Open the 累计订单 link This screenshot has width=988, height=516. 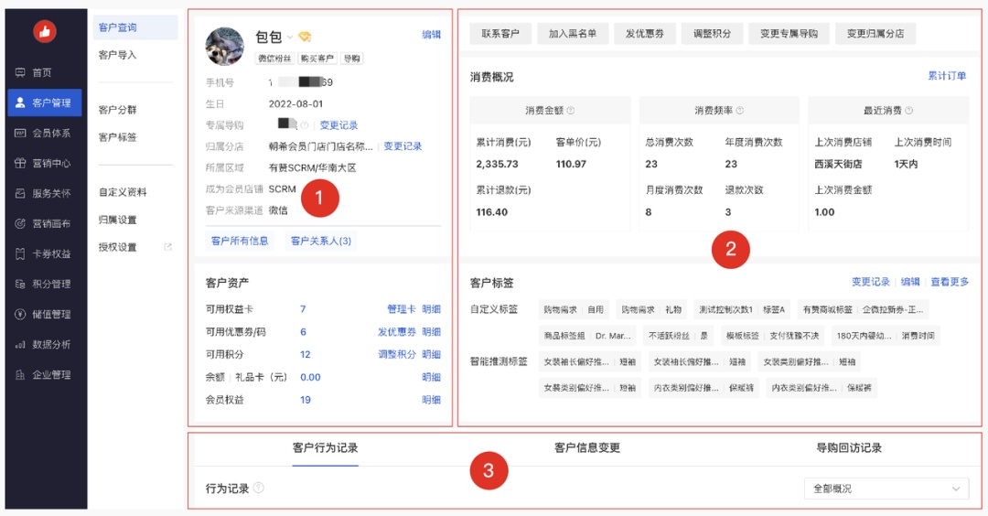tap(947, 76)
